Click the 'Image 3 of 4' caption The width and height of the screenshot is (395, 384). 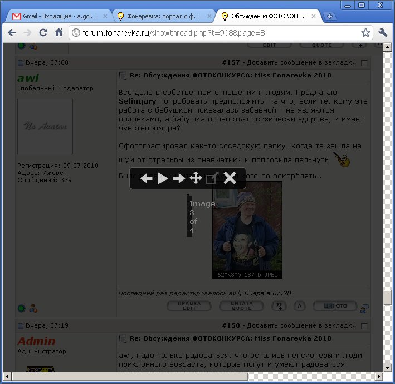202,217
